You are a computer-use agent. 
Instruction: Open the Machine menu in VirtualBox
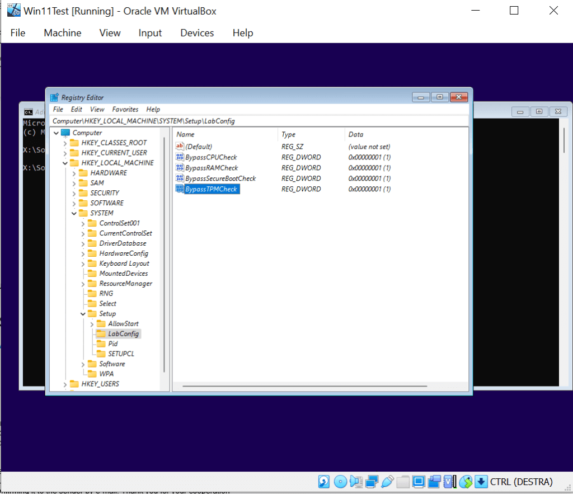pos(63,33)
